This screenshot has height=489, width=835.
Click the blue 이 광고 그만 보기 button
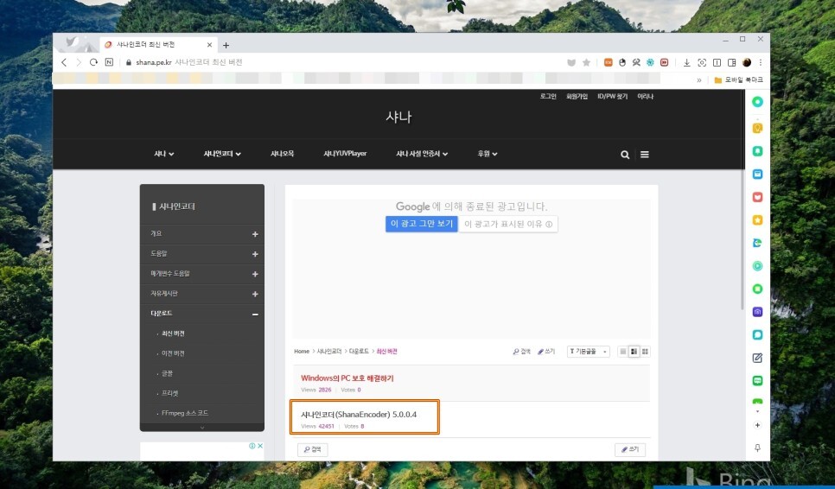coord(421,224)
